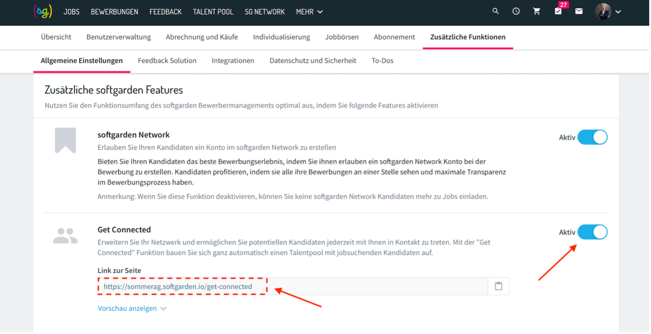Switch to Benutzerverwaltung tab
This screenshot has height=334, width=651.
coord(118,37)
